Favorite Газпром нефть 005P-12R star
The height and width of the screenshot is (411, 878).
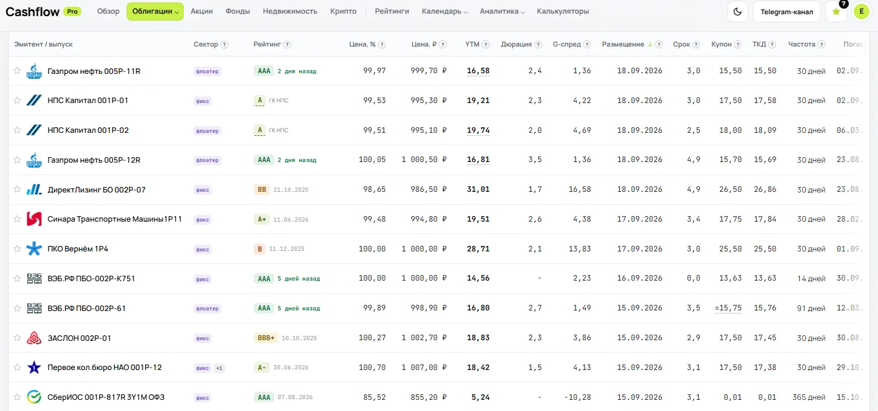(17, 160)
